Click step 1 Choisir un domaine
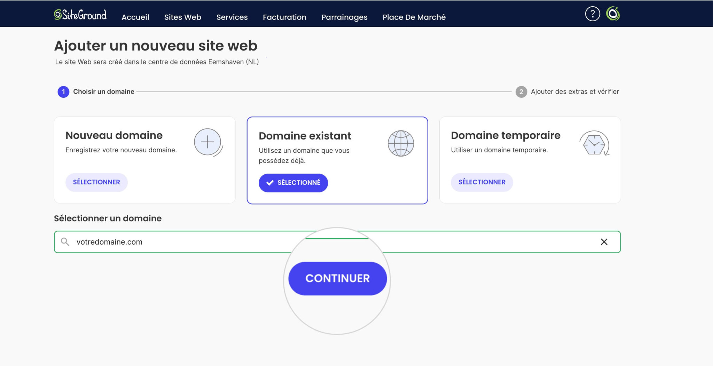 click(96, 91)
